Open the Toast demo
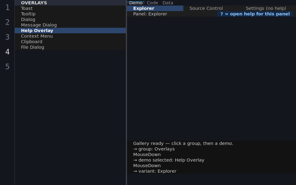Viewport: 296px width, 185px height. coord(70,8)
